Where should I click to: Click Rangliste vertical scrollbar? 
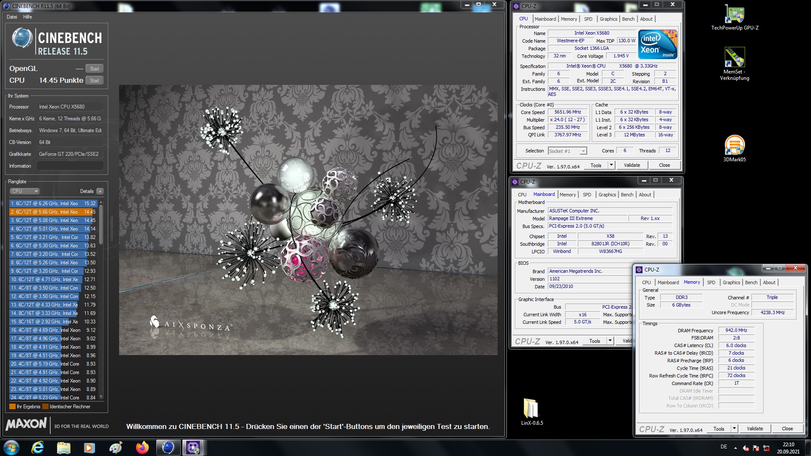[x=101, y=300]
